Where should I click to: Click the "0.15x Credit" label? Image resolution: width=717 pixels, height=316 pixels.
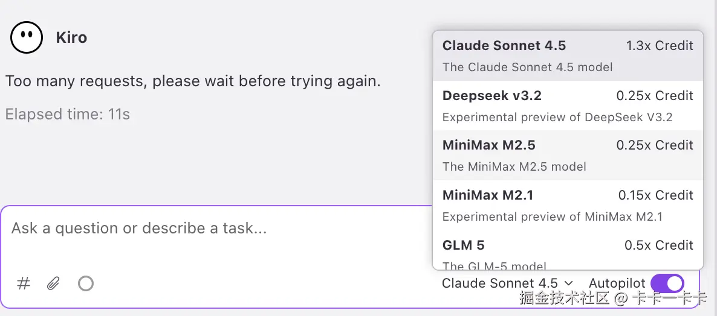tap(655, 195)
